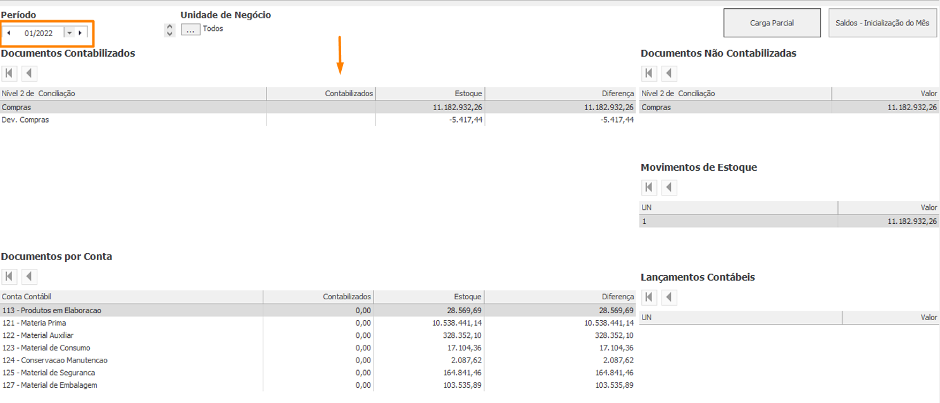Click Estoque value 2.087,62 for Conservacao Manutencao
The height and width of the screenshot is (403, 940).
point(468,360)
